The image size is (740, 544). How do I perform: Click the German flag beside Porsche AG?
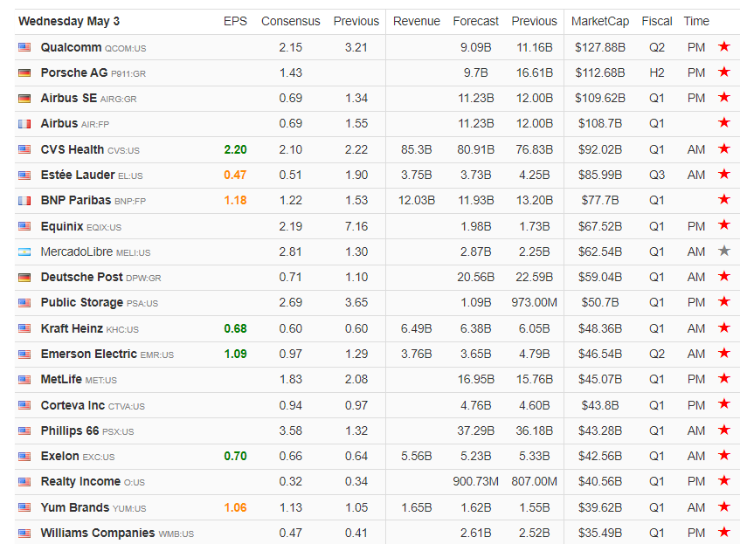click(24, 73)
